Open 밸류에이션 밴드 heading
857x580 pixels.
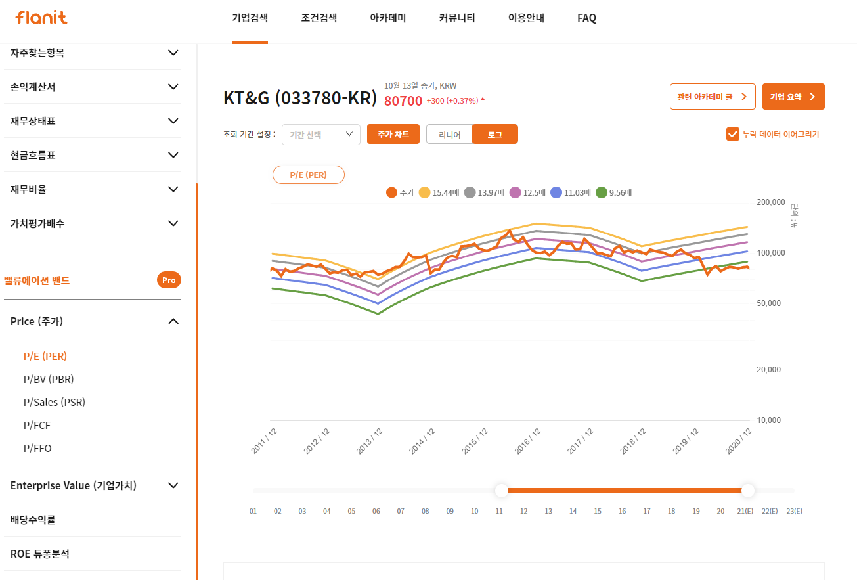(37, 280)
